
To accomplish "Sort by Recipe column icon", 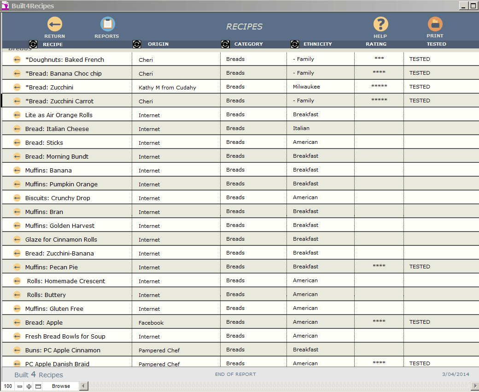I will tap(33, 44).
